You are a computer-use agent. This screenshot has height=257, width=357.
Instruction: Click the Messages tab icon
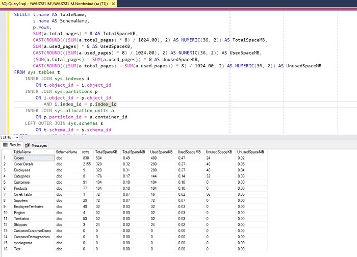27,145
